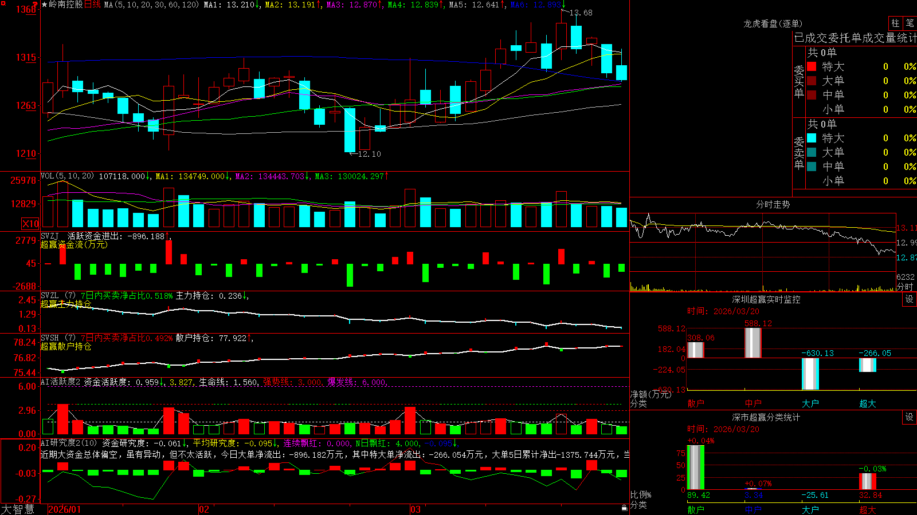Open 设 settings for 深圳超赢实时监控

[x=910, y=299]
